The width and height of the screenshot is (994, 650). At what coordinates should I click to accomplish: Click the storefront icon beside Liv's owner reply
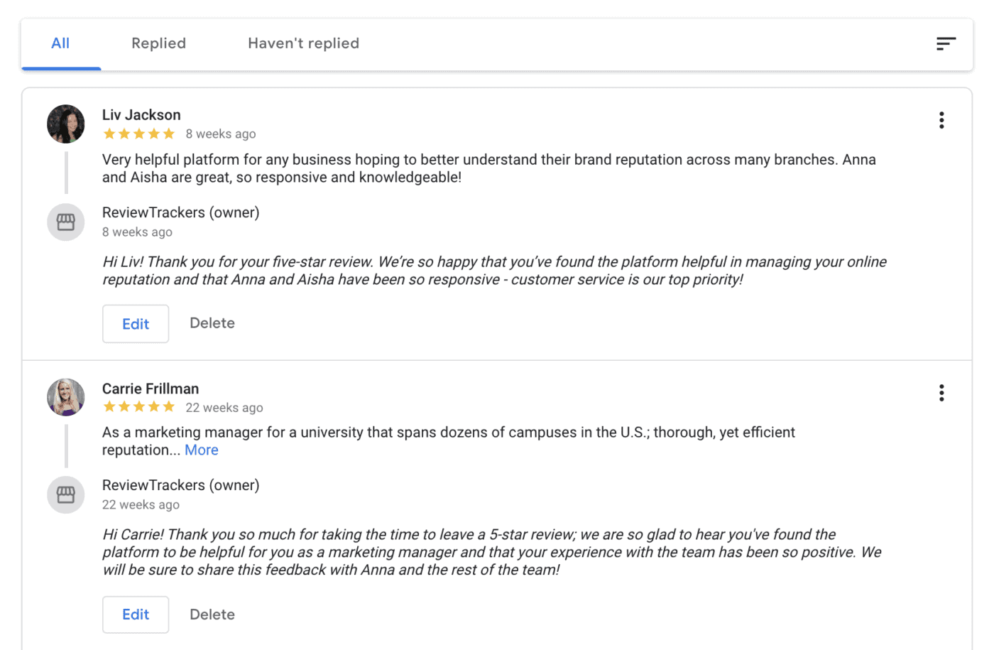coord(65,222)
